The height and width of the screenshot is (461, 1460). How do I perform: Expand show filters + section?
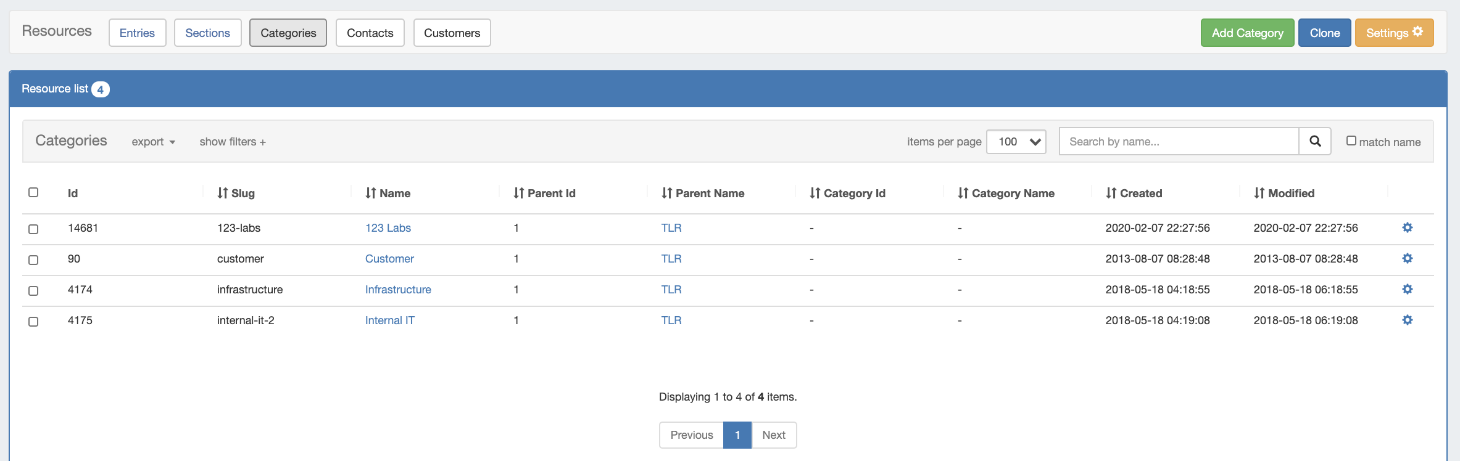(x=233, y=142)
